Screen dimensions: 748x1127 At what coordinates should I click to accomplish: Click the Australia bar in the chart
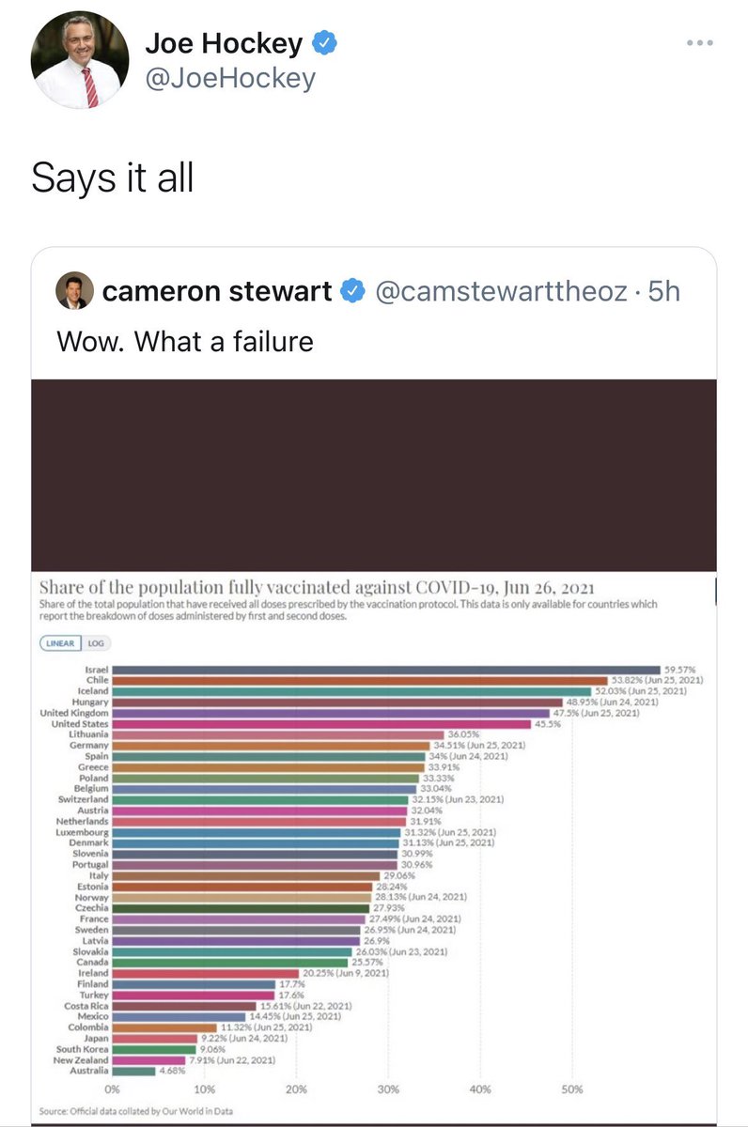pos(133,1071)
